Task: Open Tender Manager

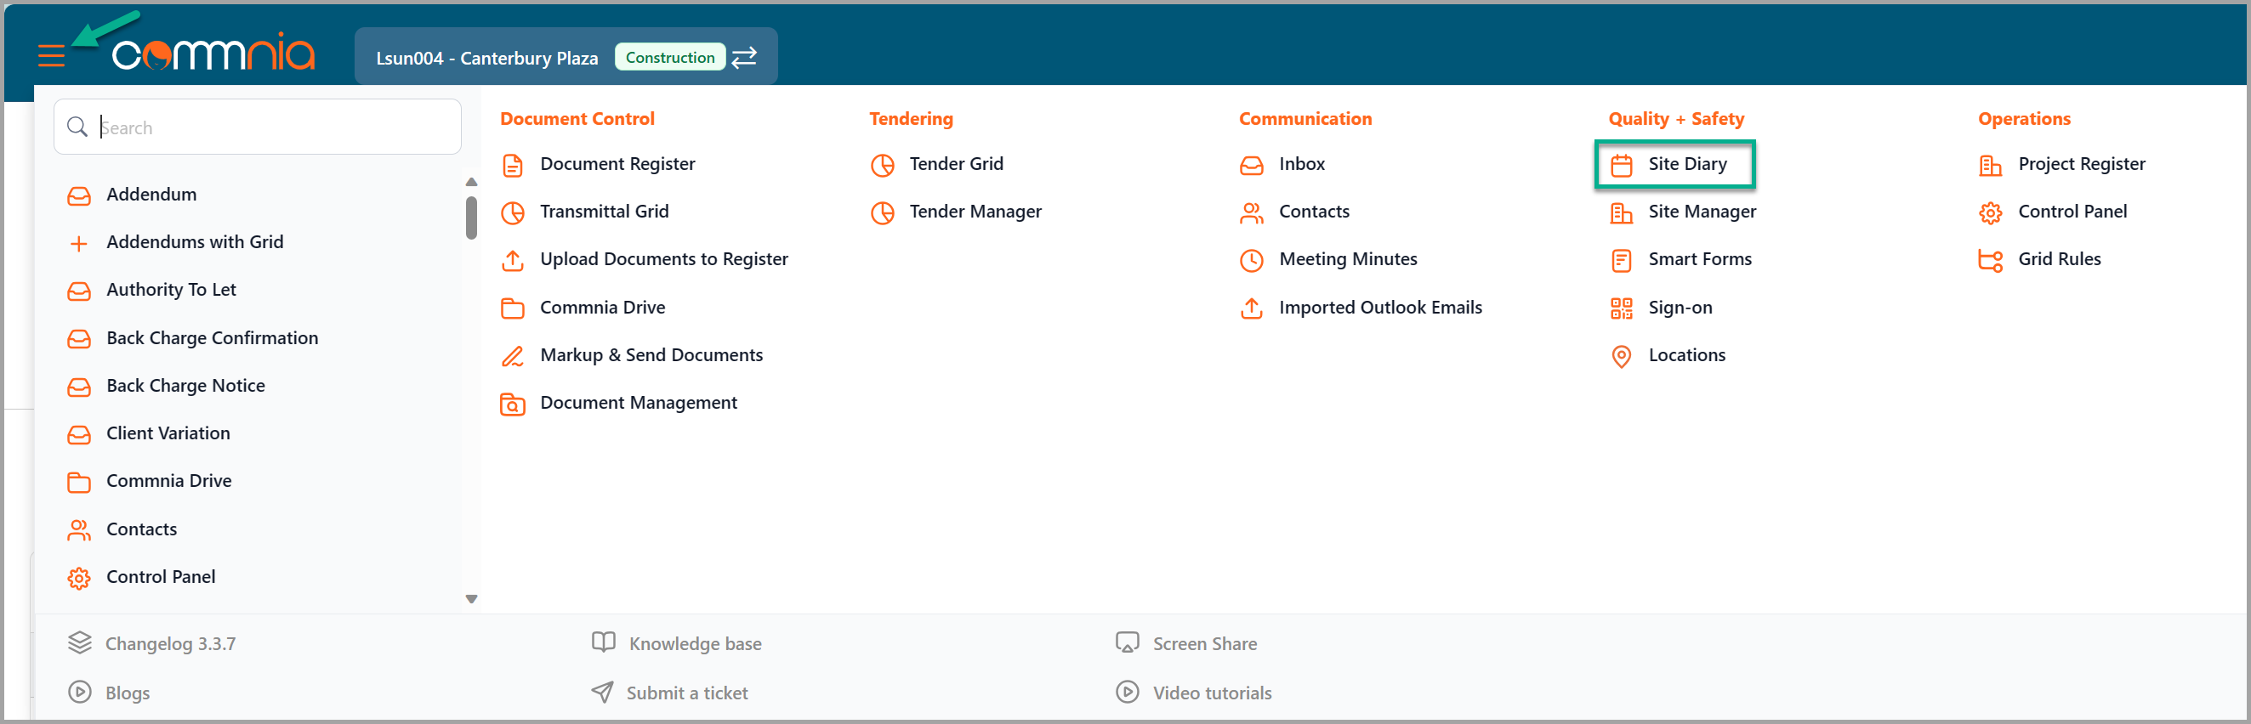Action: point(975,212)
